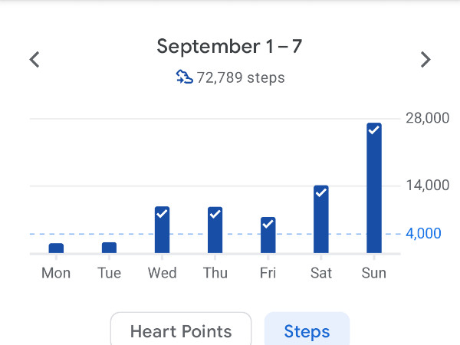
Task: Tap the steps shoe icon beside 72,789
Action: coord(184,77)
